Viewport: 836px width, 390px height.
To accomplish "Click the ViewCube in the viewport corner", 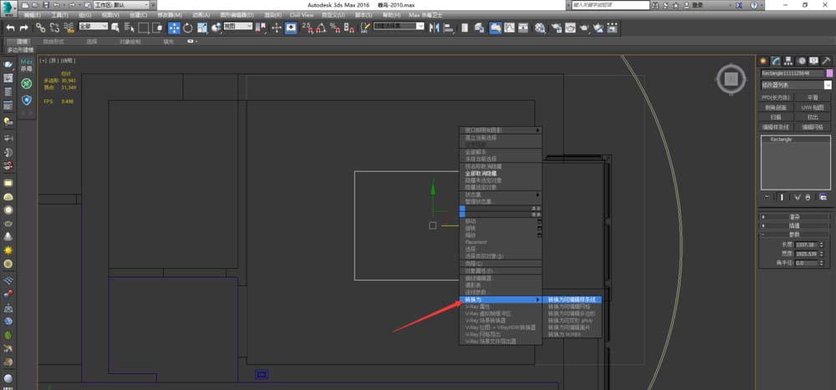I will pos(730,80).
